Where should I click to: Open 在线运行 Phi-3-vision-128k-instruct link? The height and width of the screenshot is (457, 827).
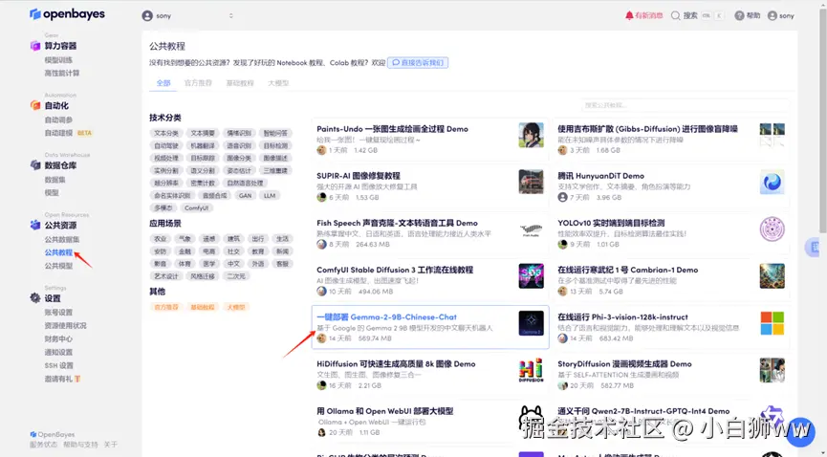point(623,317)
